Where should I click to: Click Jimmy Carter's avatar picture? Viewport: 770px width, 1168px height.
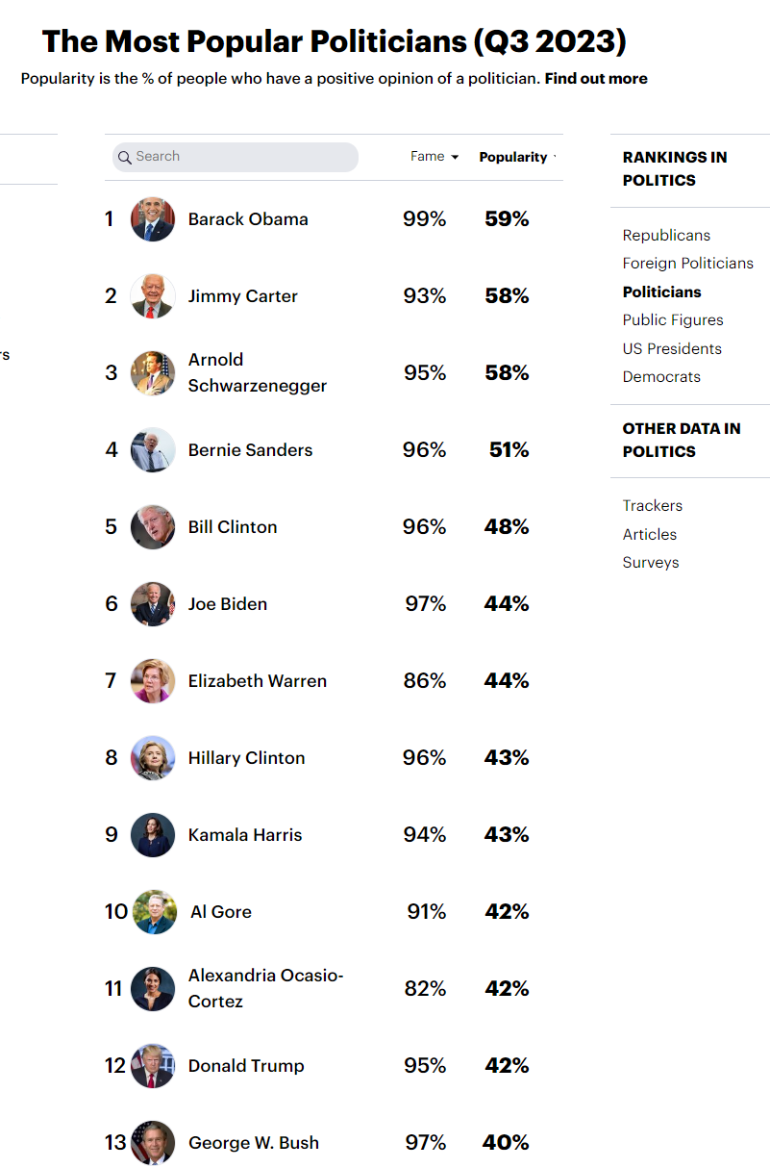tap(153, 296)
